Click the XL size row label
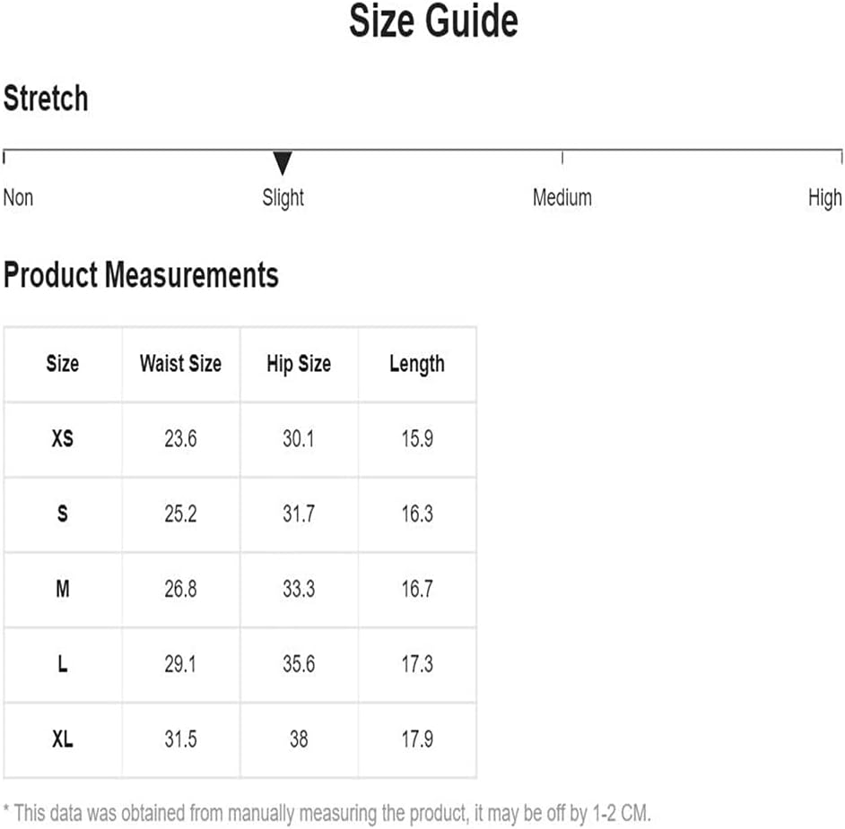This screenshot has width=845, height=829. click(63, 739)
